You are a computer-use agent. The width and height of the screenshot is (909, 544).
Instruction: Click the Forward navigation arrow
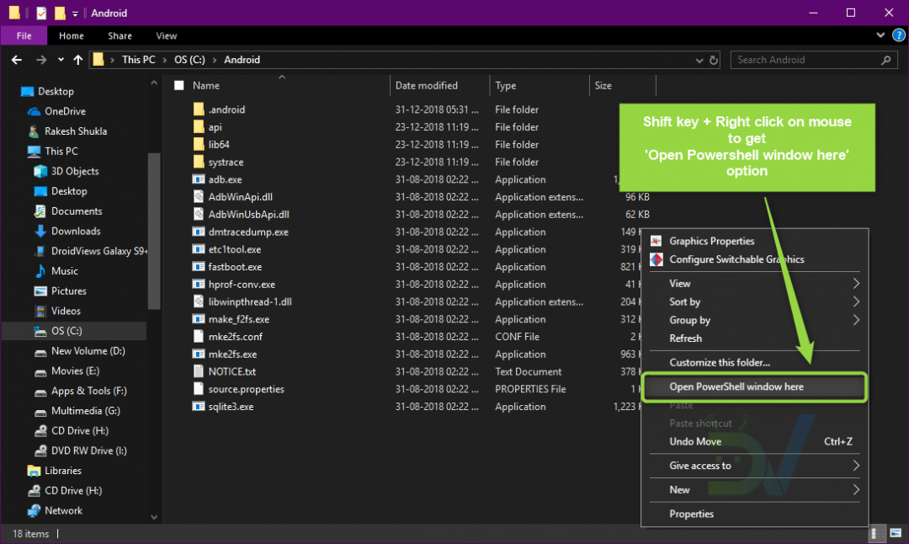pyautogui.click(x=40, y=60)
